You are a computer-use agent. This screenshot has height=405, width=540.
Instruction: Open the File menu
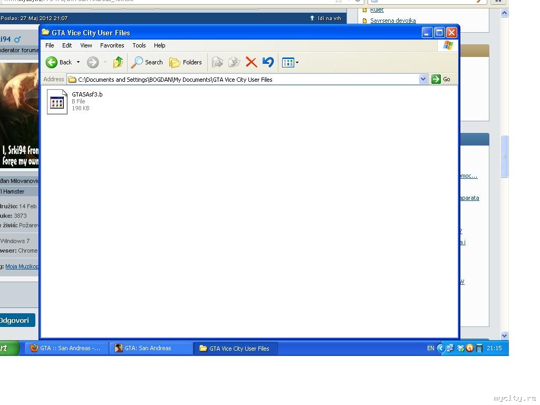[x=50, y=45]
